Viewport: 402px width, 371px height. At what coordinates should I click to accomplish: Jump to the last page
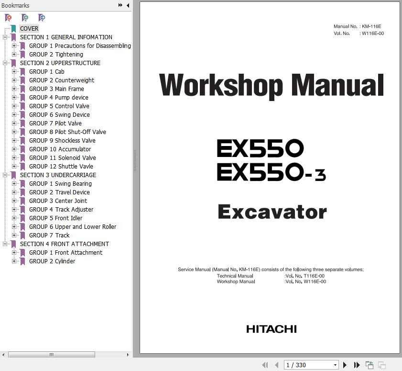(x=357, y=365)
